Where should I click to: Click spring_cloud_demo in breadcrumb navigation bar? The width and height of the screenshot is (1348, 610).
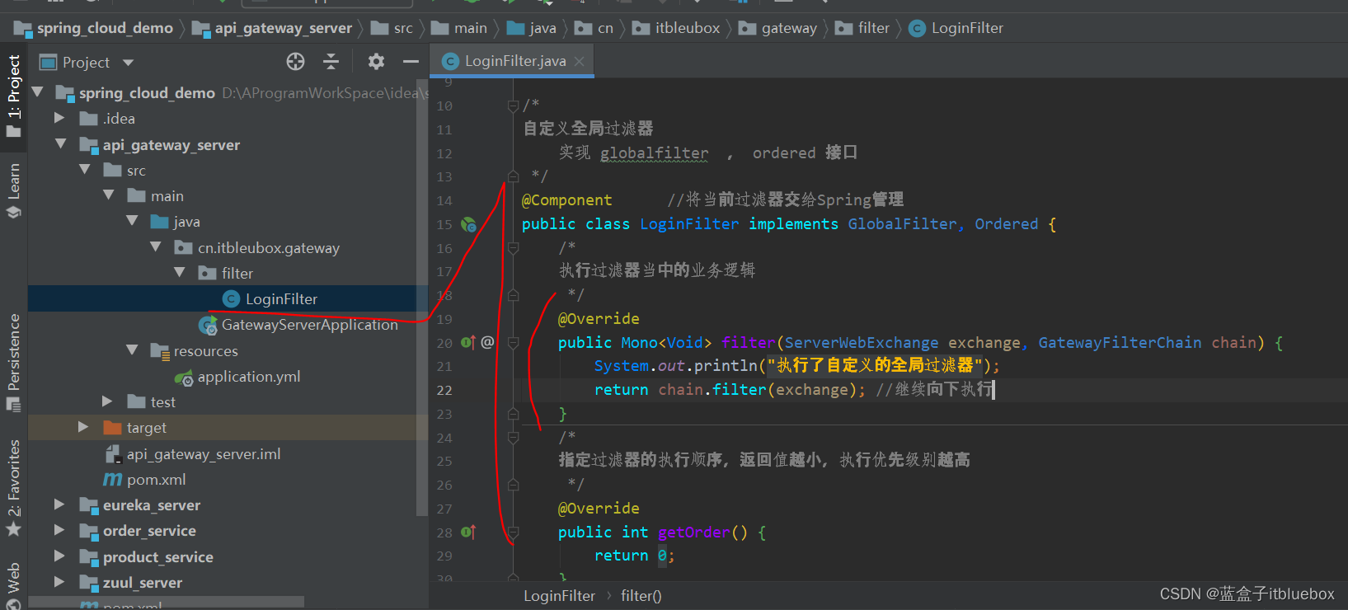[x=105, y=28]
